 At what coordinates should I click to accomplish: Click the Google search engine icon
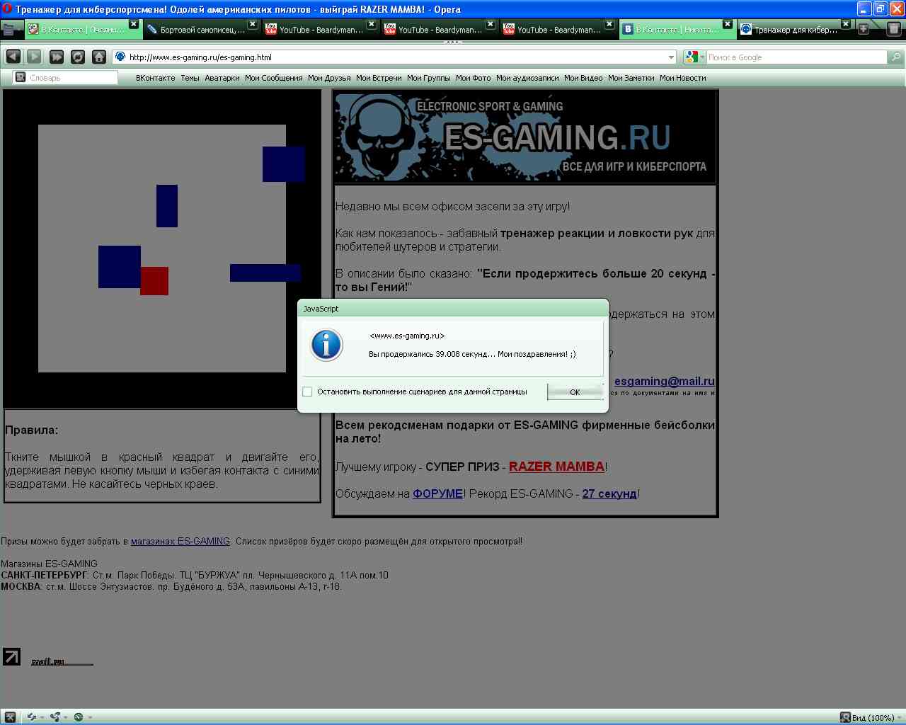[x=692, y=57]
